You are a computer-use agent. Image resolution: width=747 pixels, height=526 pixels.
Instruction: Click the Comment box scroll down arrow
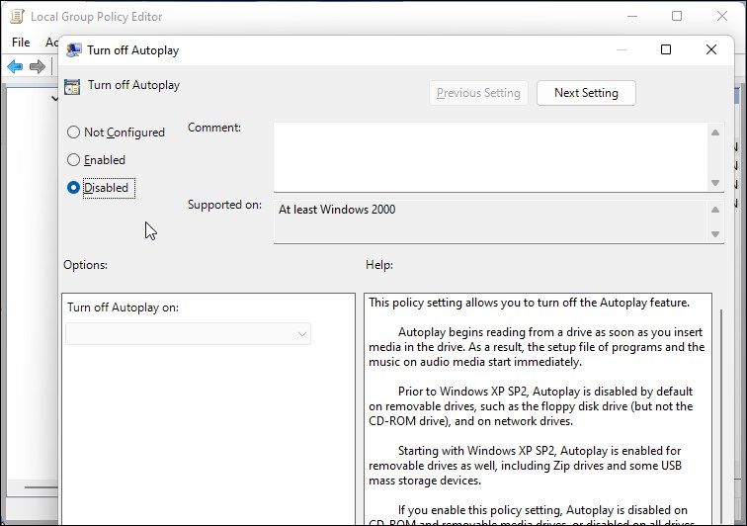pyautogui.click(x=715, y=183)
